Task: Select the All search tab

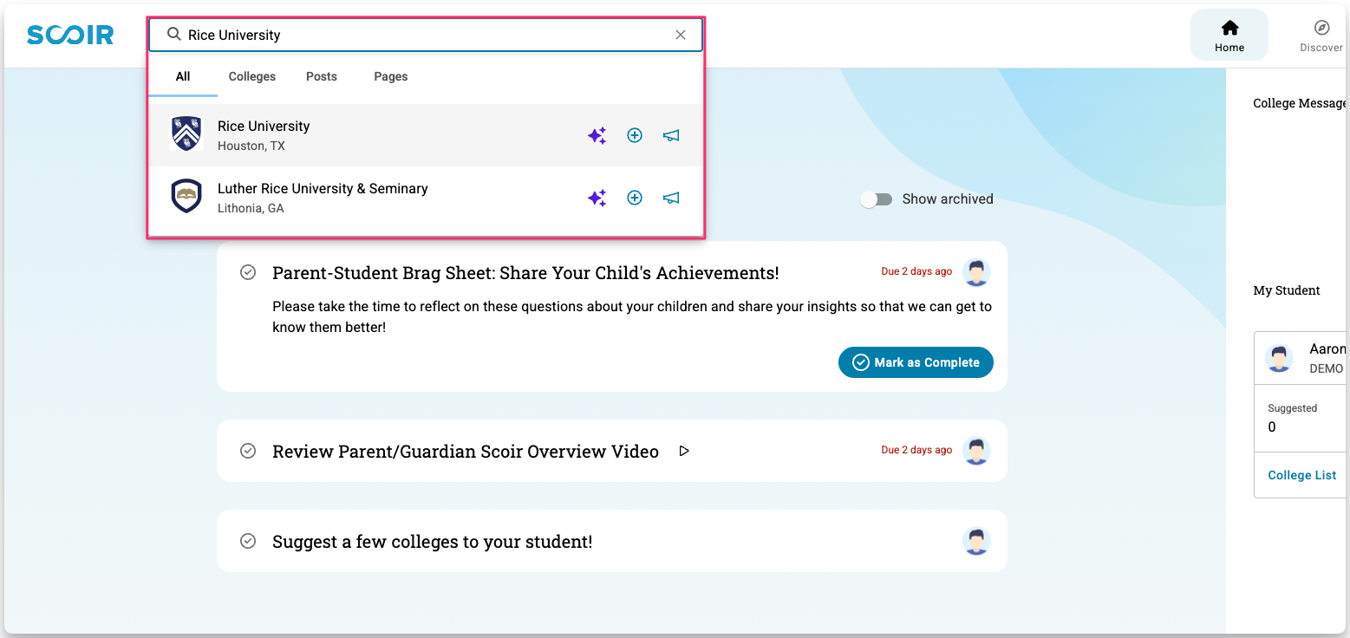Action: 183,76
